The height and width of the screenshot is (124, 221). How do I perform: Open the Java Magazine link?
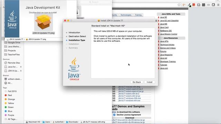click(166, 55)
